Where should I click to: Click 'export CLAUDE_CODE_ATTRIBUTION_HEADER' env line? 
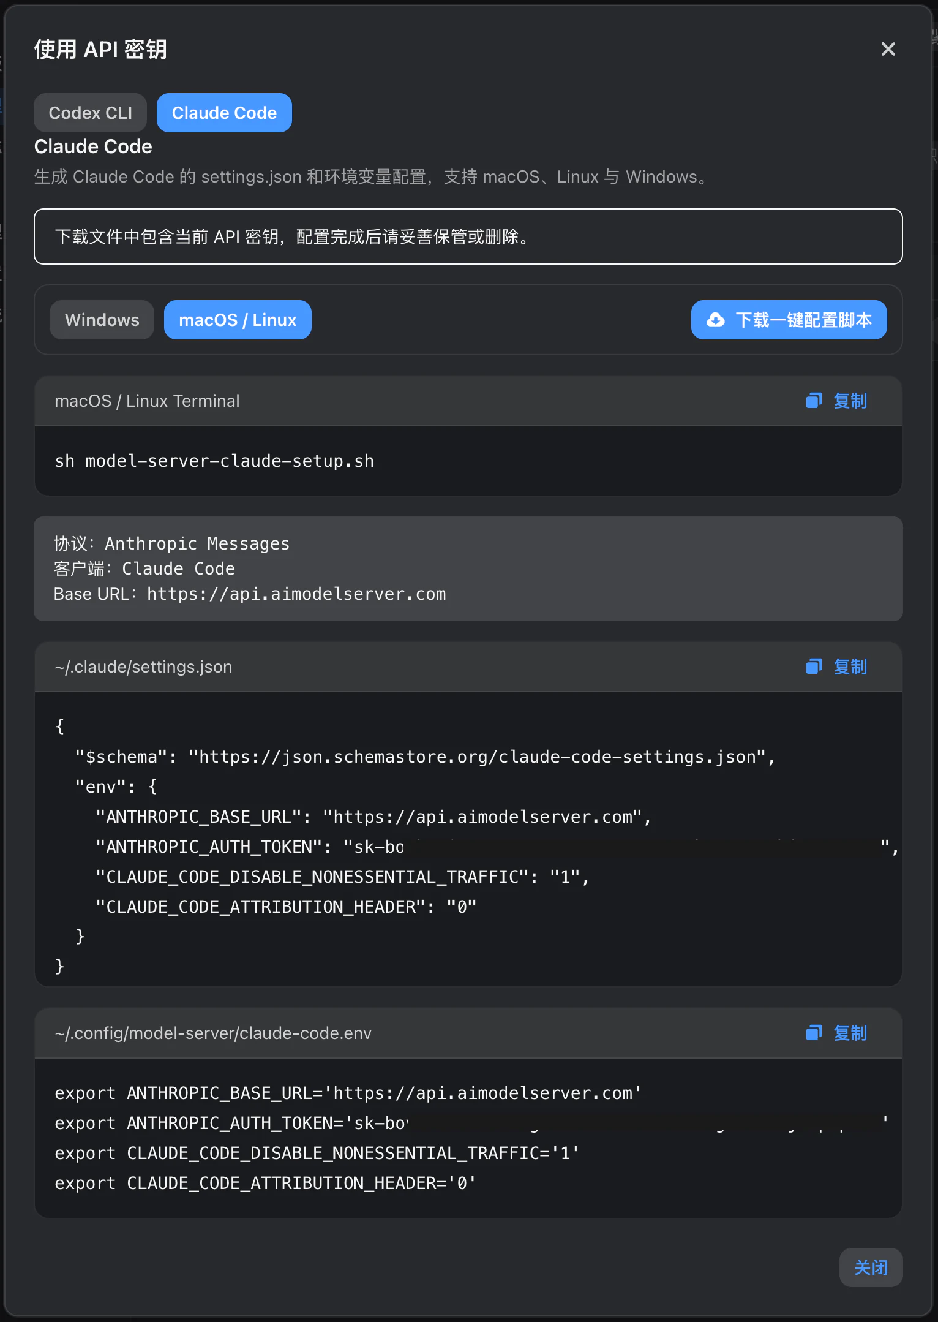coord(265,1183)
